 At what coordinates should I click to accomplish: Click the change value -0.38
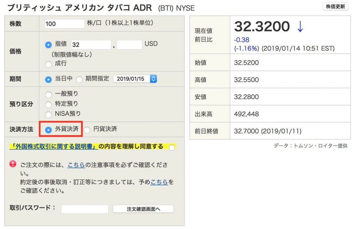pos(242,40)
